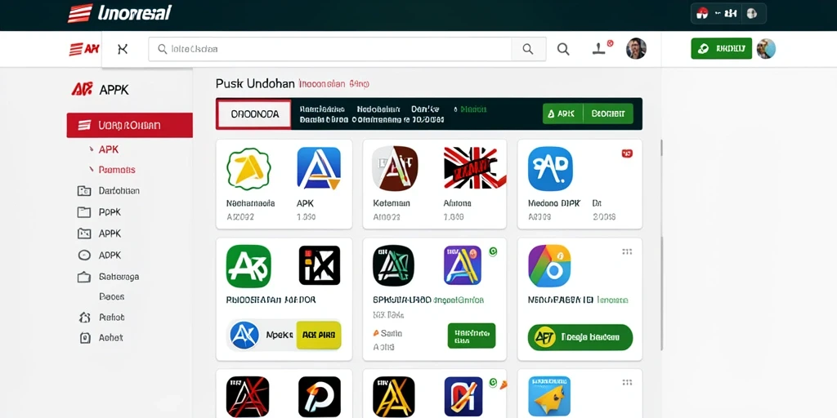Click the red AK logo beside search bar
Screen dimensions: 837x418
(x=84, y=49)
